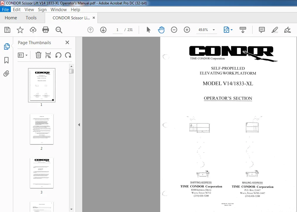This screenshot has height=212, width=297.
Task: Click the SHIPPING ADDRESS label
Action: (x=201, y=182)
